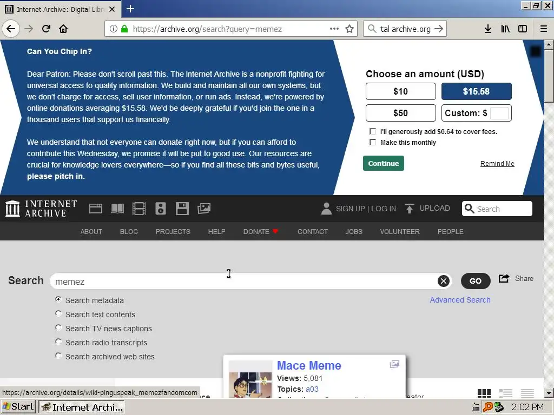Check the add $0.64 to cover fees box

click(x=373, y=131)
